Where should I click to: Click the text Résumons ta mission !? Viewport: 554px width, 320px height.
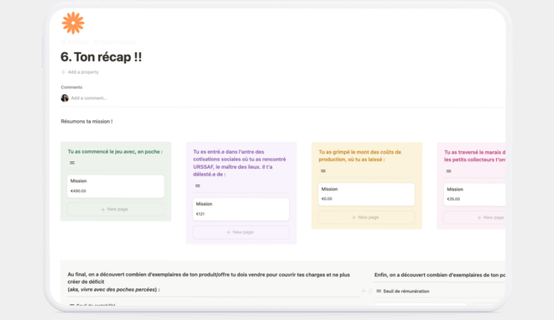[x=86, y=121]
